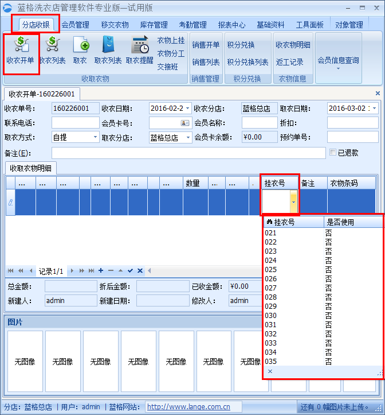The image size is (385, 415).
Task: Go to last record navigator arrow
Action: 92,270
